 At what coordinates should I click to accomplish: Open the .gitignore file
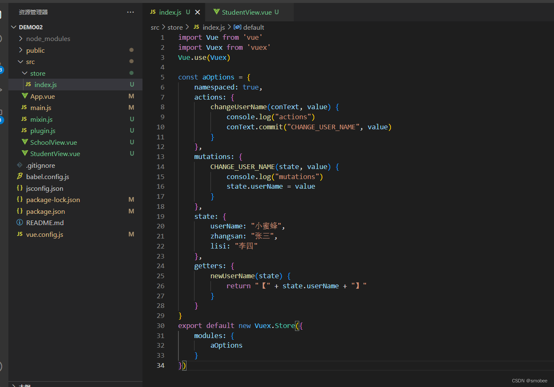click(75, 165)
